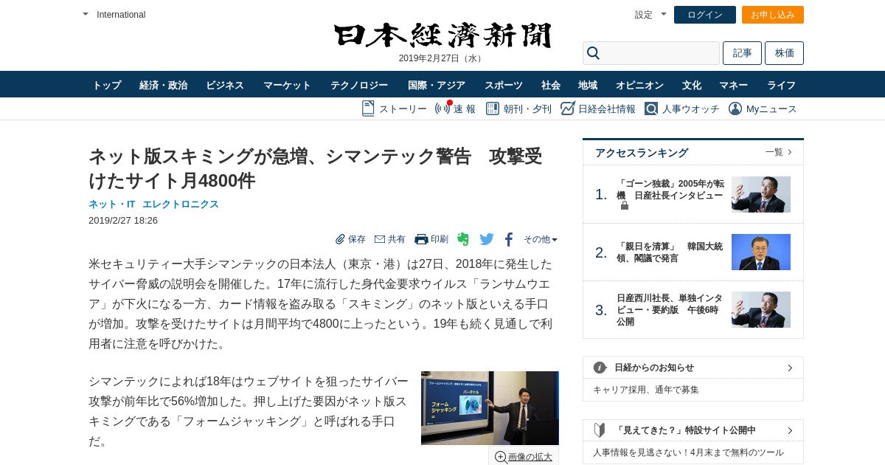The width and height of the screenshot is (885, 465).
Task: Click 日経からのお知らせ info icon
Action: click(x=600, y=368)
